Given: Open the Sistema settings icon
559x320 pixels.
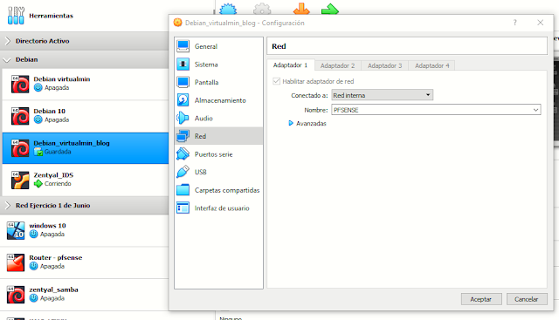Looking at the screenshot, I should [183, 65].
